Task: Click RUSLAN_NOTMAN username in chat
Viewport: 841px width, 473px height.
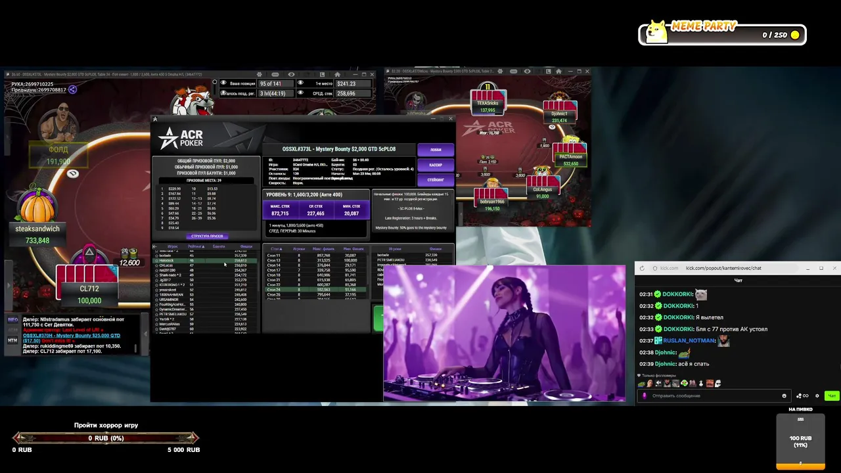Action: coord(689,340)
